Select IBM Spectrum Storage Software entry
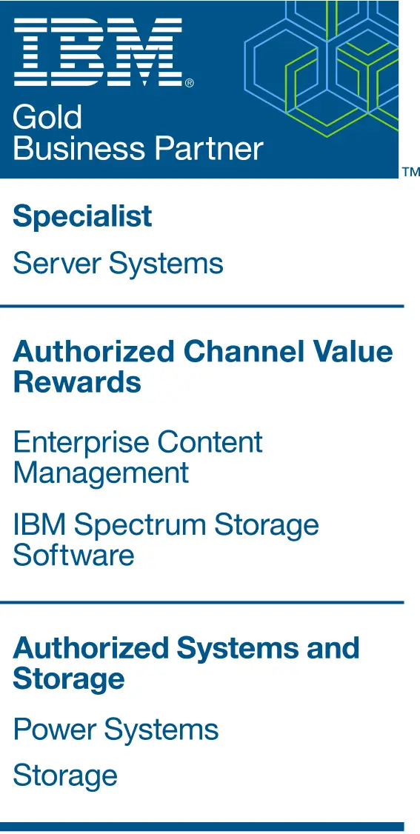The image size is (420, 834). pyautogui.click(x=166, y=539)
